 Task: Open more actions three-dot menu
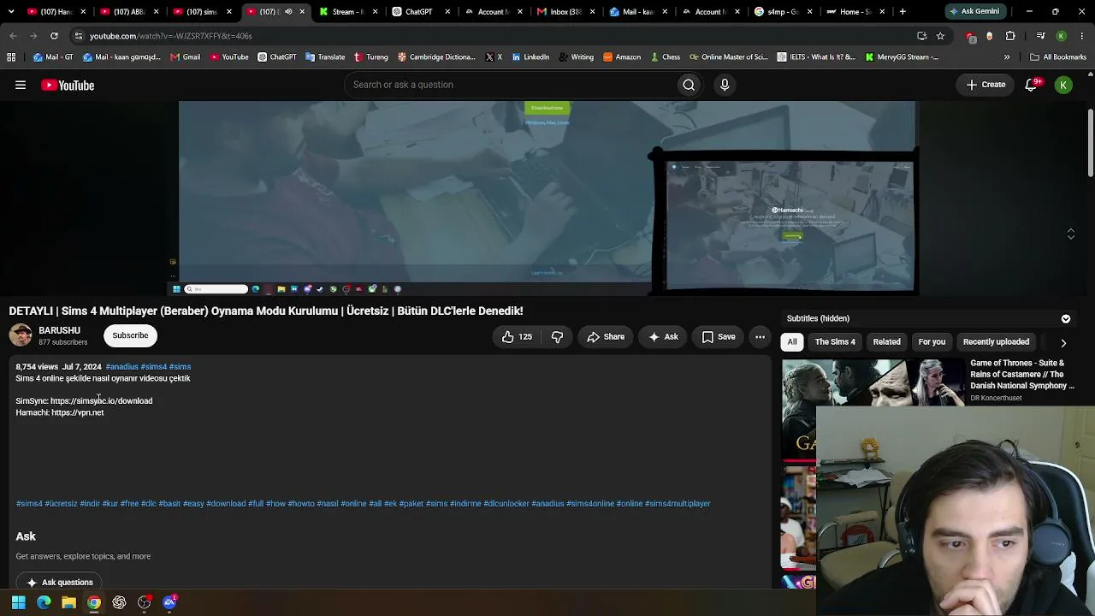point(760,337)
